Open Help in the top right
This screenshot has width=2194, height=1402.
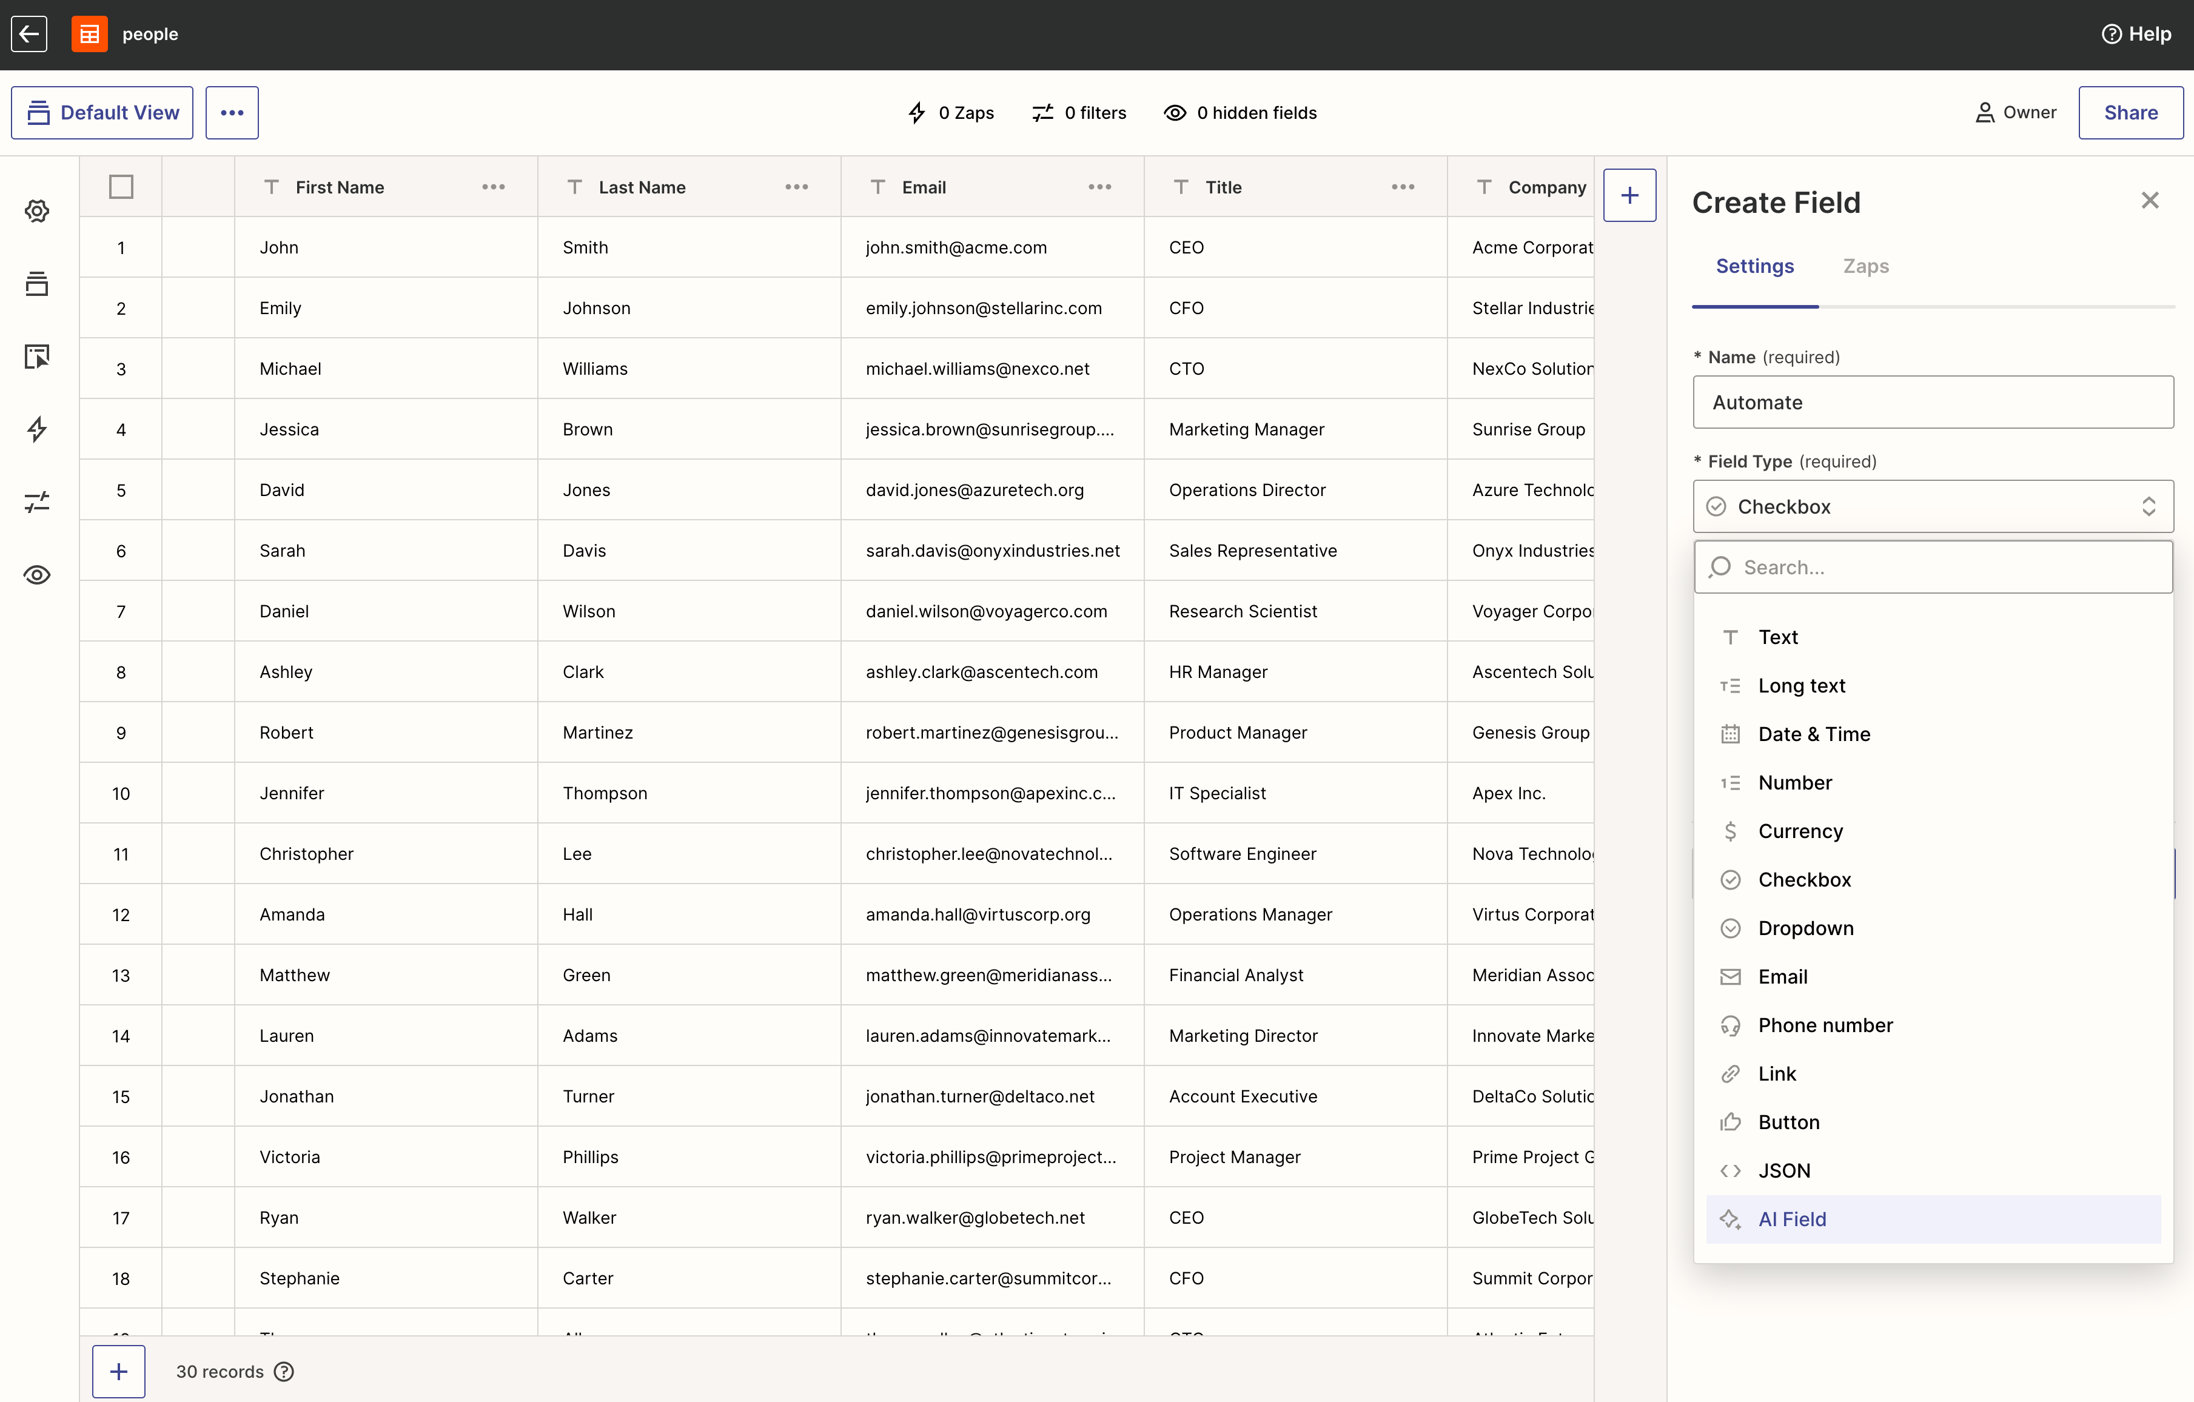(x=2138, y=34)
